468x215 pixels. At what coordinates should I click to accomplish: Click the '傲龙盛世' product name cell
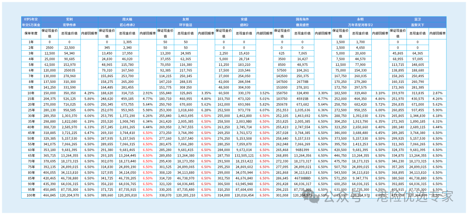pyautogui.click(x=302, y=24)
